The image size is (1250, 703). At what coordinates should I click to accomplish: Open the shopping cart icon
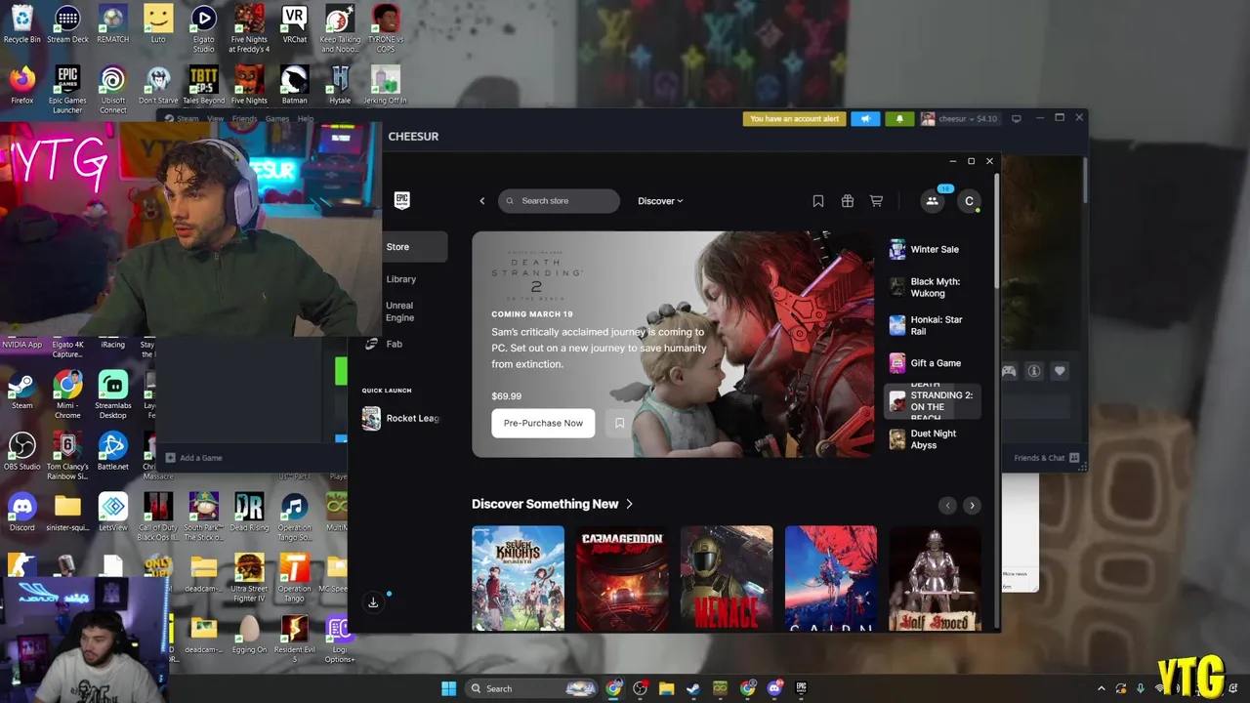876,201
